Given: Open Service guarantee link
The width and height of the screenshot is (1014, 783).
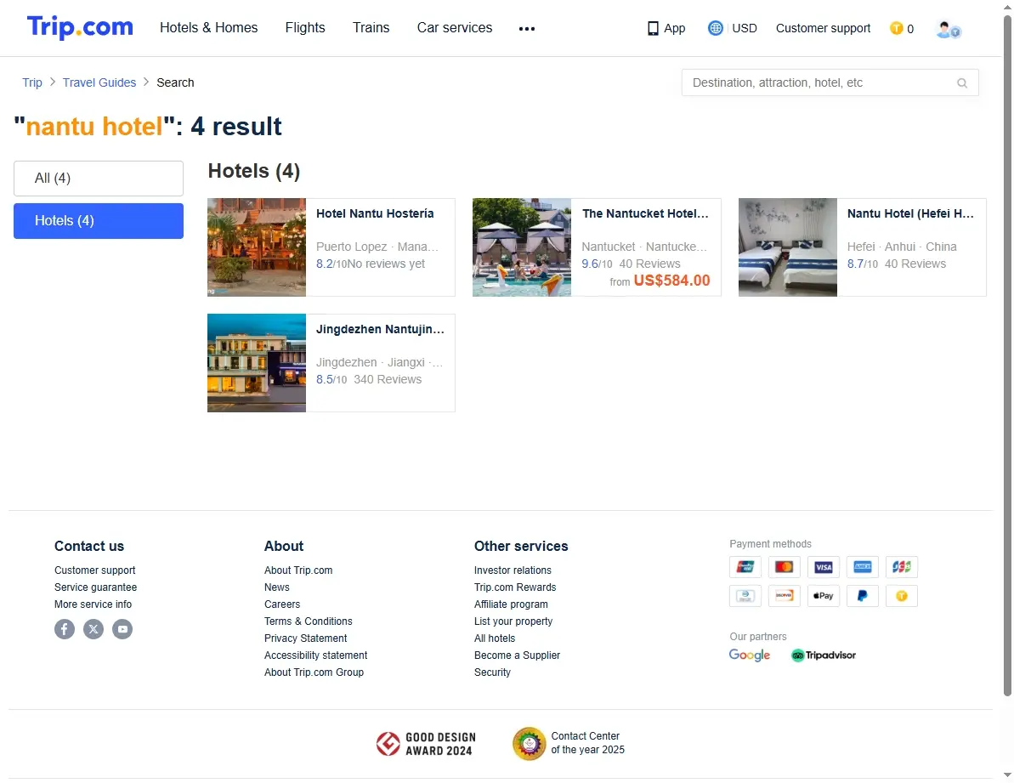Looking at the screenshot, I should (96, 587).
